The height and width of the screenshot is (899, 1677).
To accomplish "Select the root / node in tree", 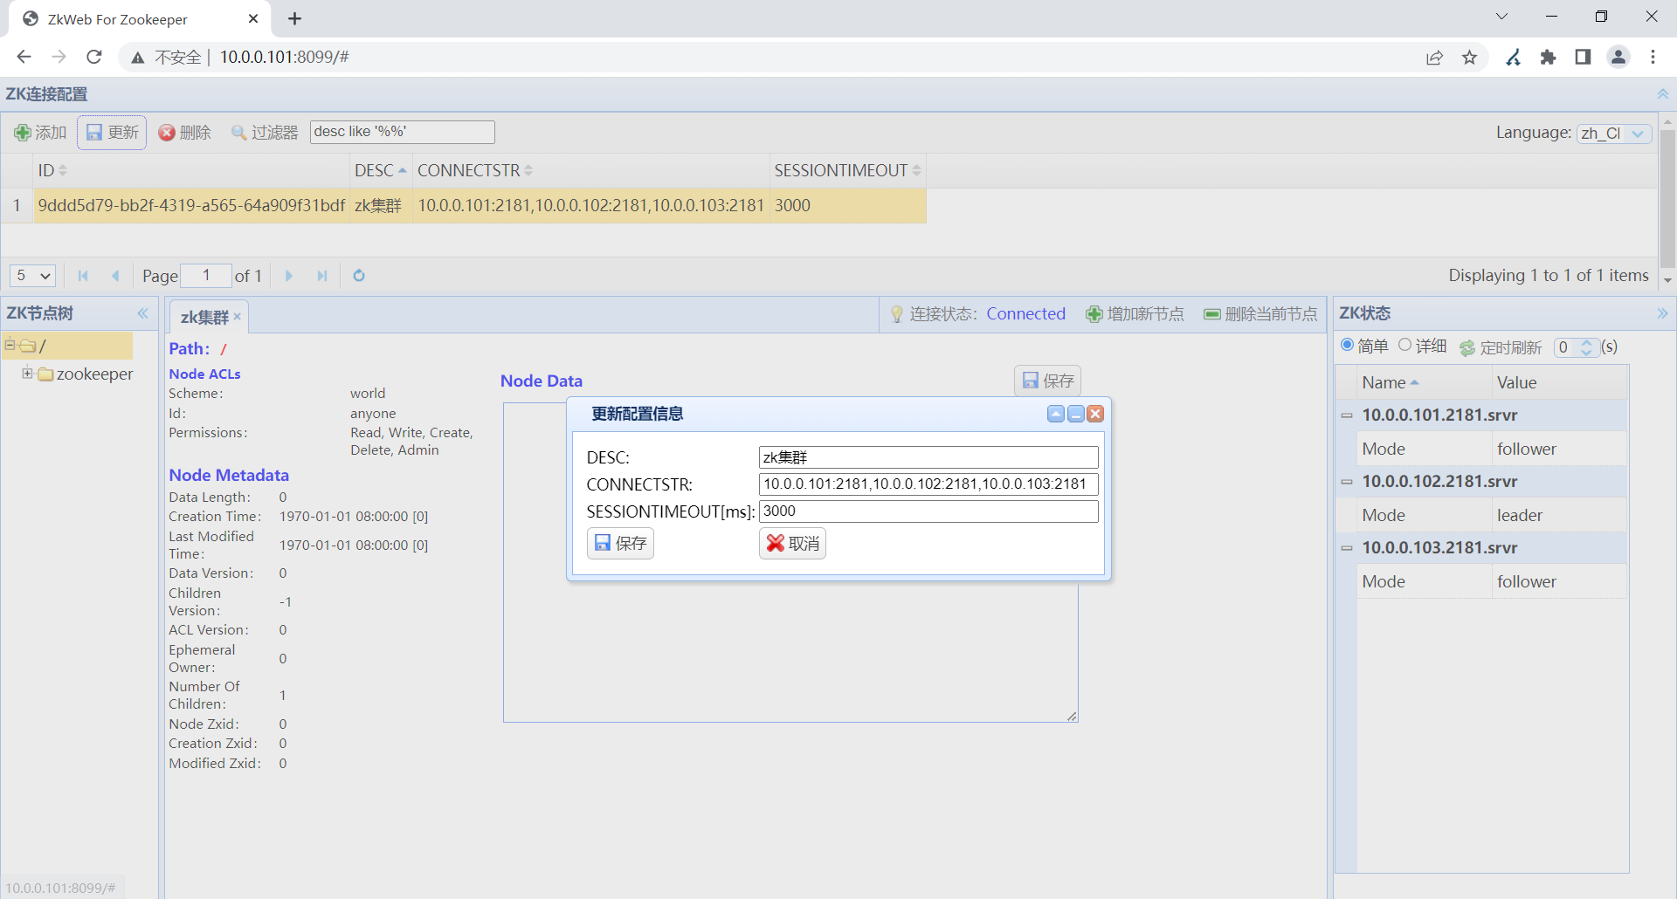I will (x=42, y=347).
